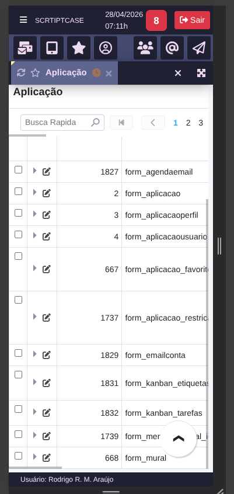Image resolution: width=234 pixels, height=494 pixels.
Task: Expand the form_aplicacaousuario row triangle
Action: (34, 235)
